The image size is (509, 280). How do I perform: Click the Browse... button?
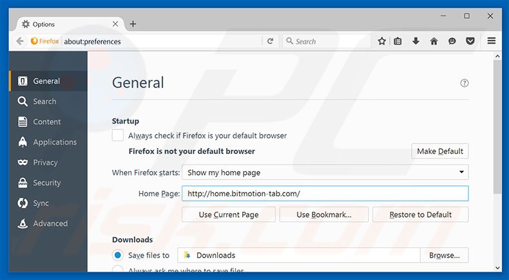coord(444,256)
